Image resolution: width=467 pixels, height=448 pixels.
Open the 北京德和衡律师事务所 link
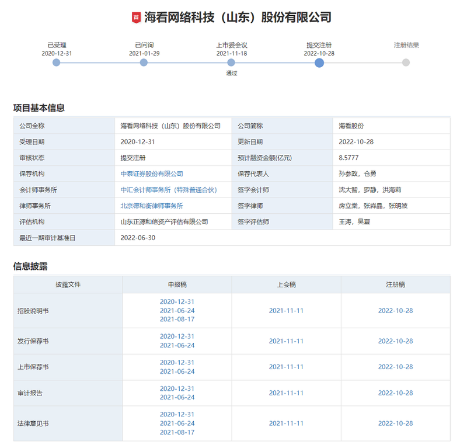coord(152,206)
